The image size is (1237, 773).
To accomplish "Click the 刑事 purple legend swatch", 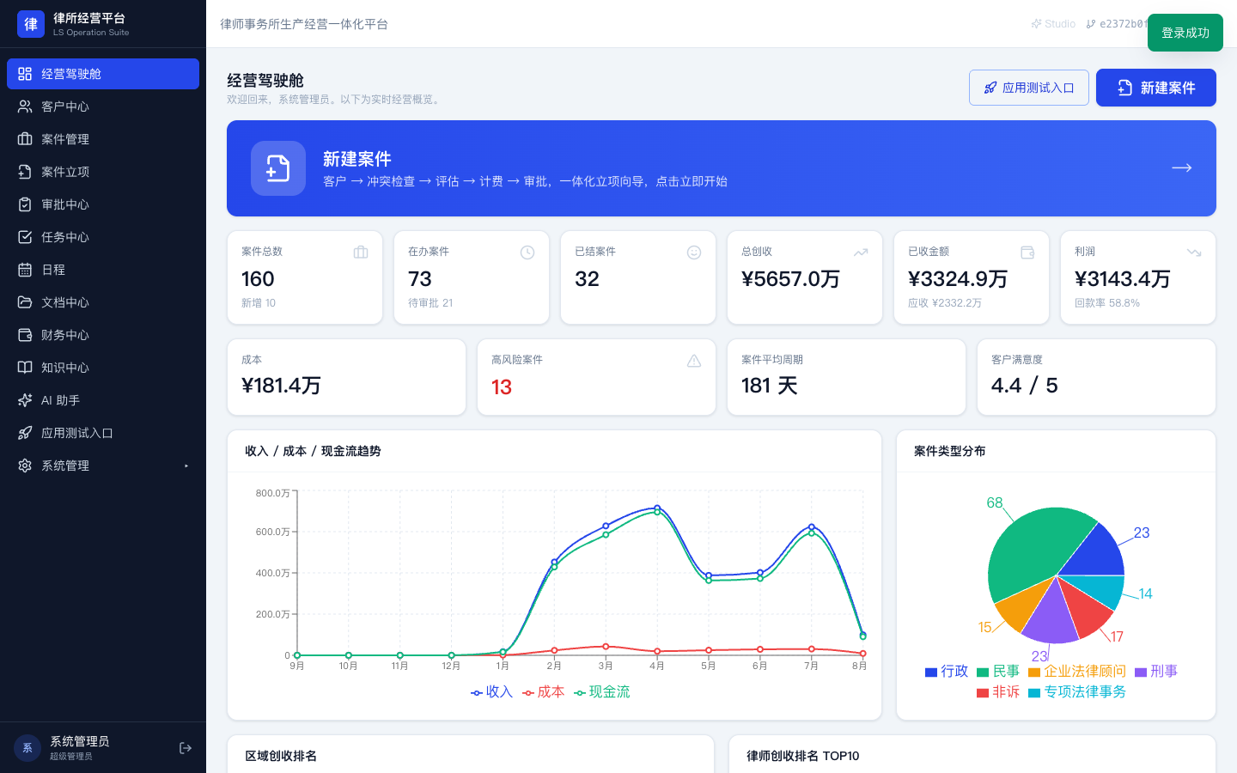I will point(1141,673).
